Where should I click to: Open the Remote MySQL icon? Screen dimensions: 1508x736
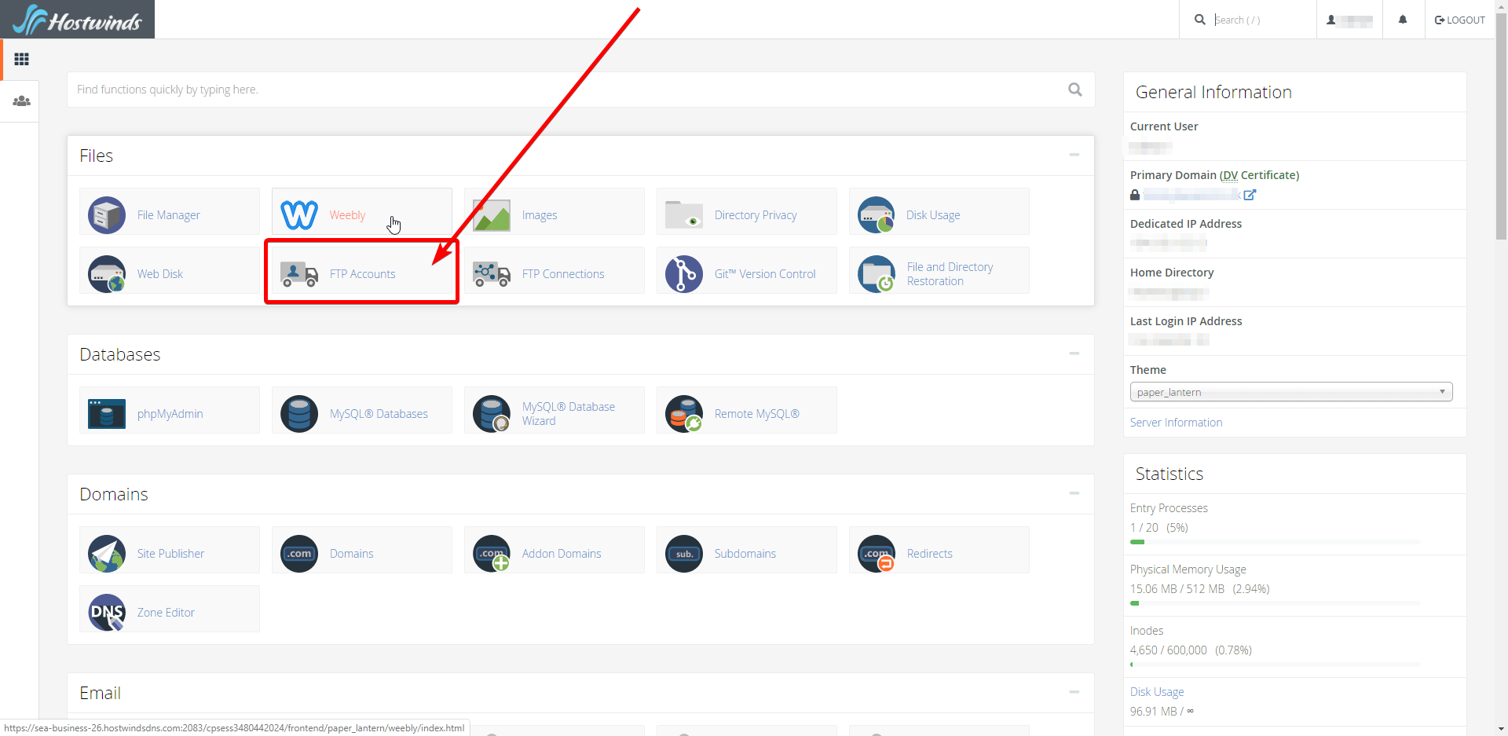[684, 414]
